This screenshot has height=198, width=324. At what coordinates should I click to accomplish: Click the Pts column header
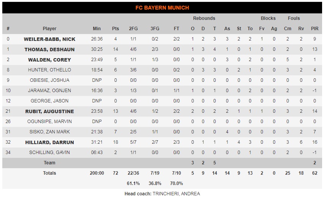click(x=116, y=29)
